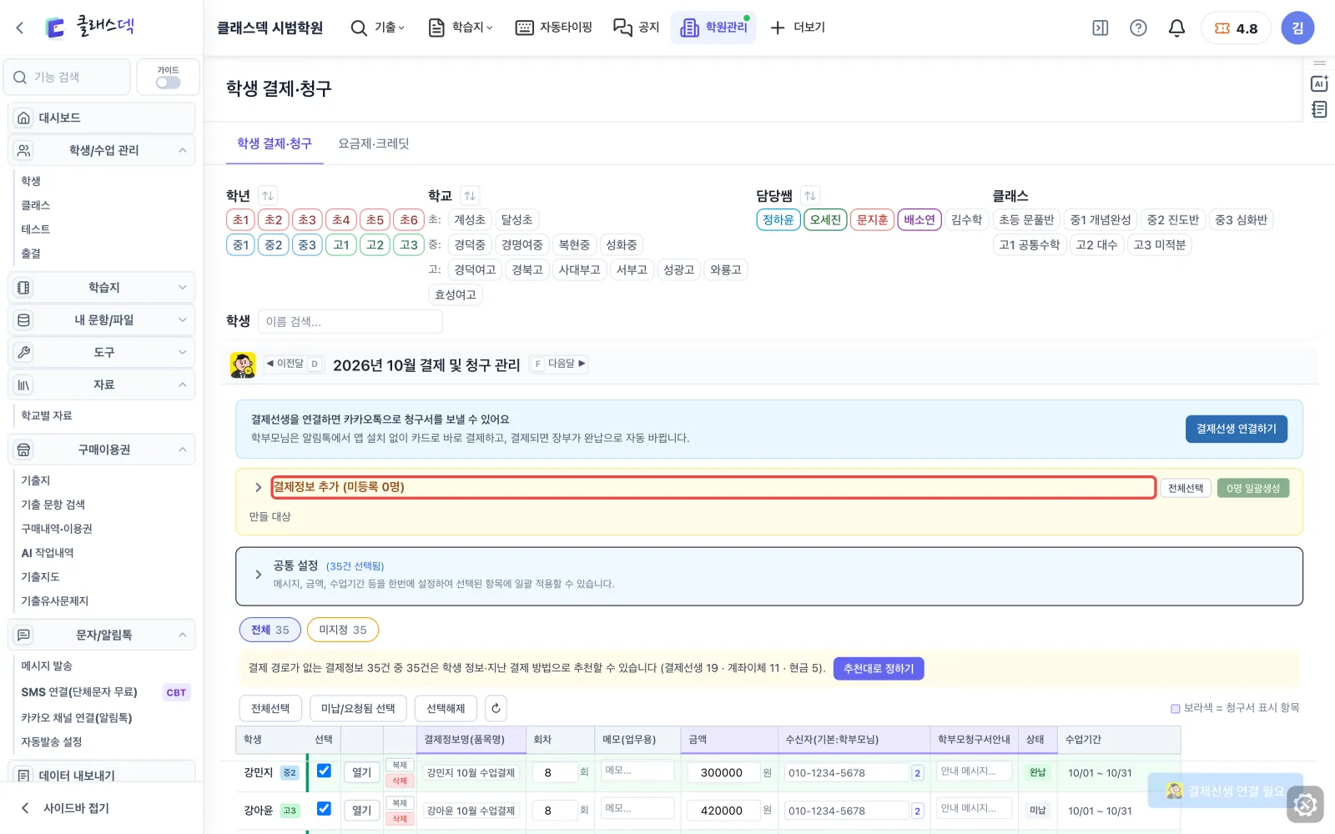Go to 다음달 next month
This screenshot has height=834, width=1335.
coord(559,364)
